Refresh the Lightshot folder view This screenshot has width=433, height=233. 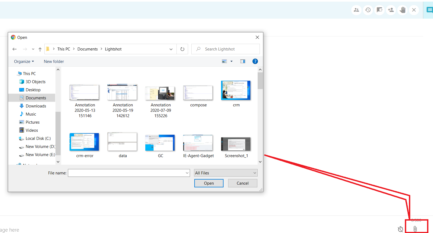182,49
